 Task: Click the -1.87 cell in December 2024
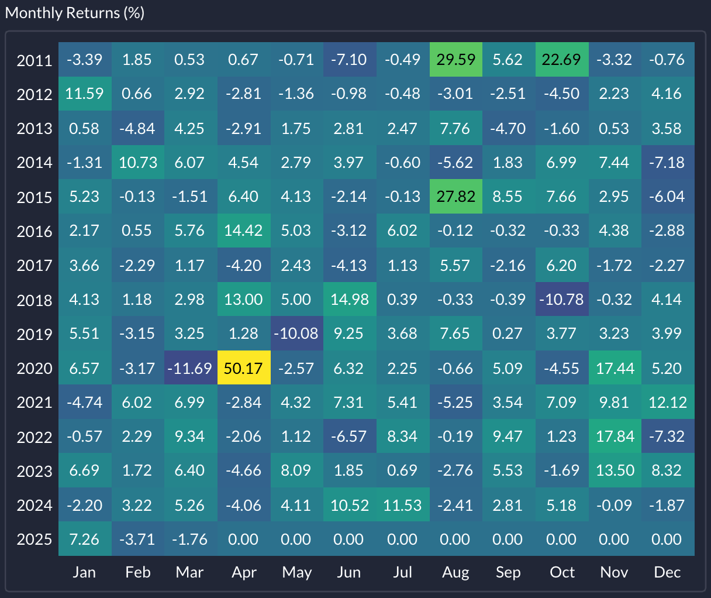pos(668,505)
